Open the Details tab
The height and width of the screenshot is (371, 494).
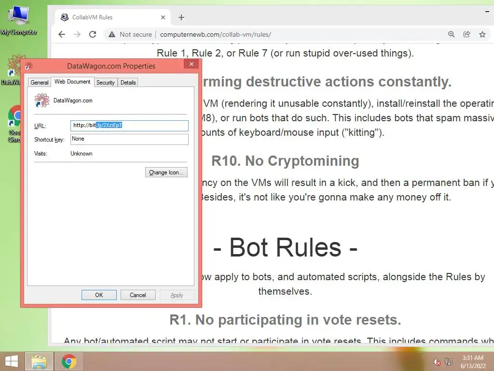pos(128,82)
